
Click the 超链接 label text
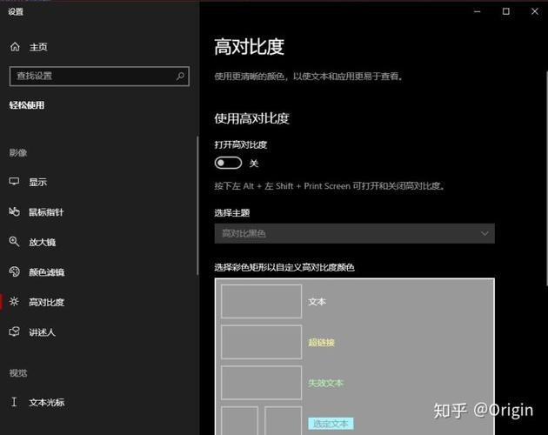[321, 342]
